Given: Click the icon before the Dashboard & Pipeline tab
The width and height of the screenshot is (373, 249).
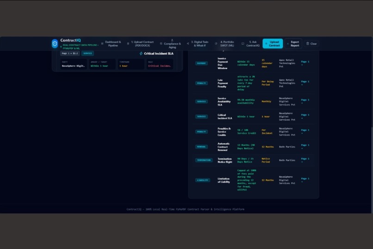Looking at the screenshot, I should [x=102, y=44].
